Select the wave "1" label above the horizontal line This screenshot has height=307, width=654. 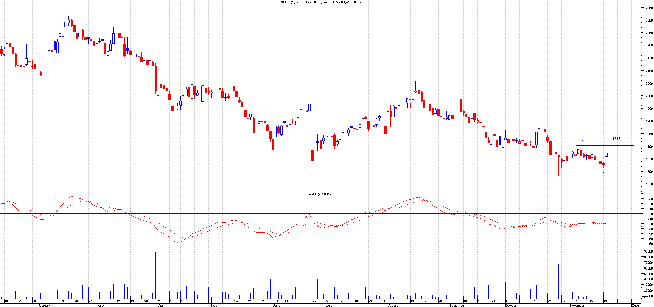click(583, 142)
